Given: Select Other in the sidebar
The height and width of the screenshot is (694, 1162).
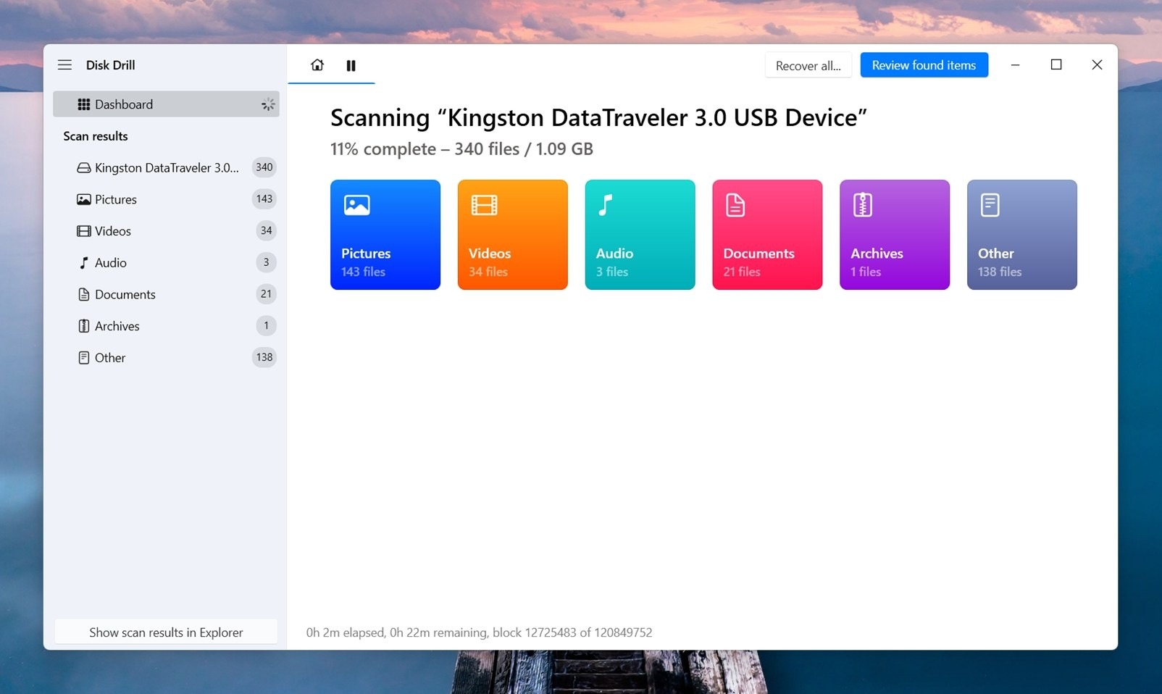Looking at the screenshot, I should pyautogui.click(x=166, y=358).
